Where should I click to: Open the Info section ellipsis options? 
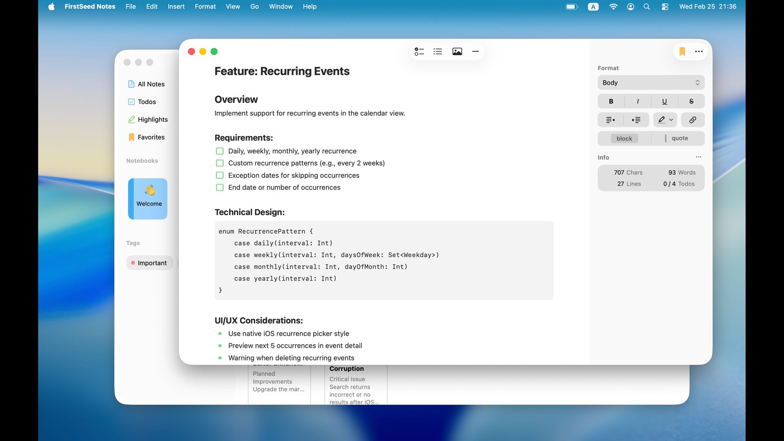coord(699,157)
